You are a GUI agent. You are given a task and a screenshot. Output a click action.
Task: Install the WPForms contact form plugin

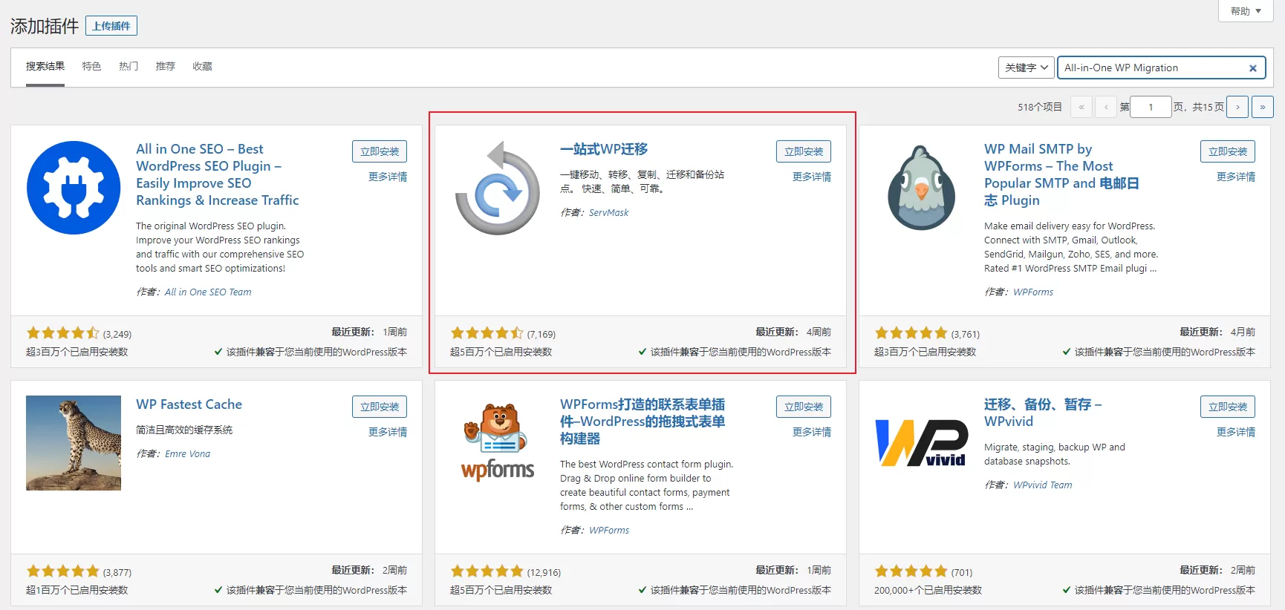pos(804,407)
